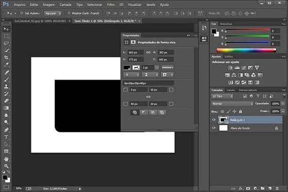Select the Move tool
The width and height of the screenshot is (288, 192).
(6, 29)
